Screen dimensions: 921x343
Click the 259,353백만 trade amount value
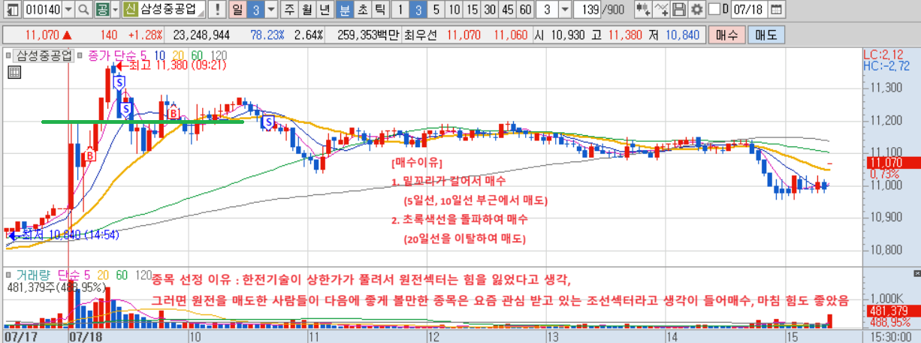(x=370, y=35)
